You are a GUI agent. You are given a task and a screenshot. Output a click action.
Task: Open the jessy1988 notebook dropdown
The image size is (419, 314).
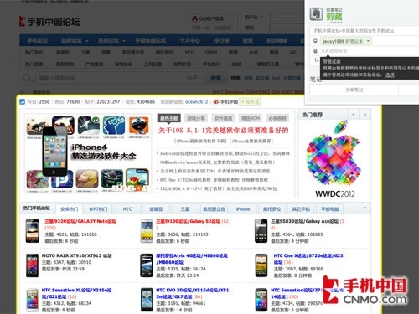pyautogui.click(x=346, y=41)
